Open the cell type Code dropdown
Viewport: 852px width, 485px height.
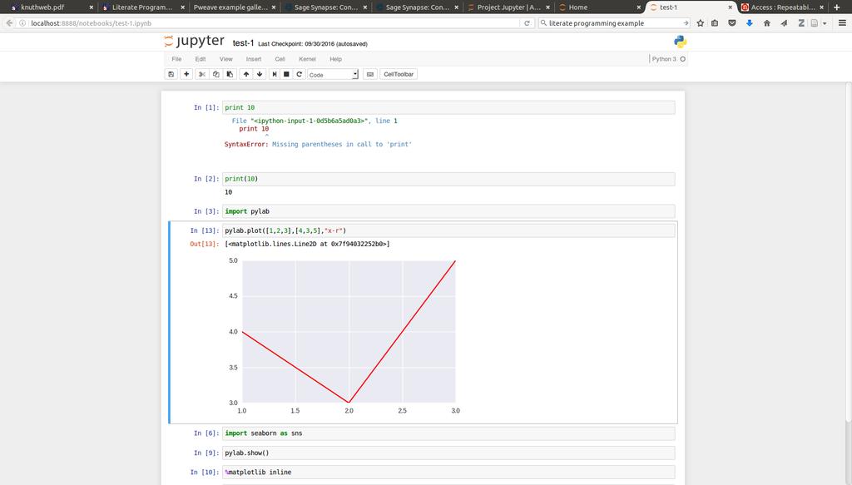pyautogui.click(x=333, y=74)
